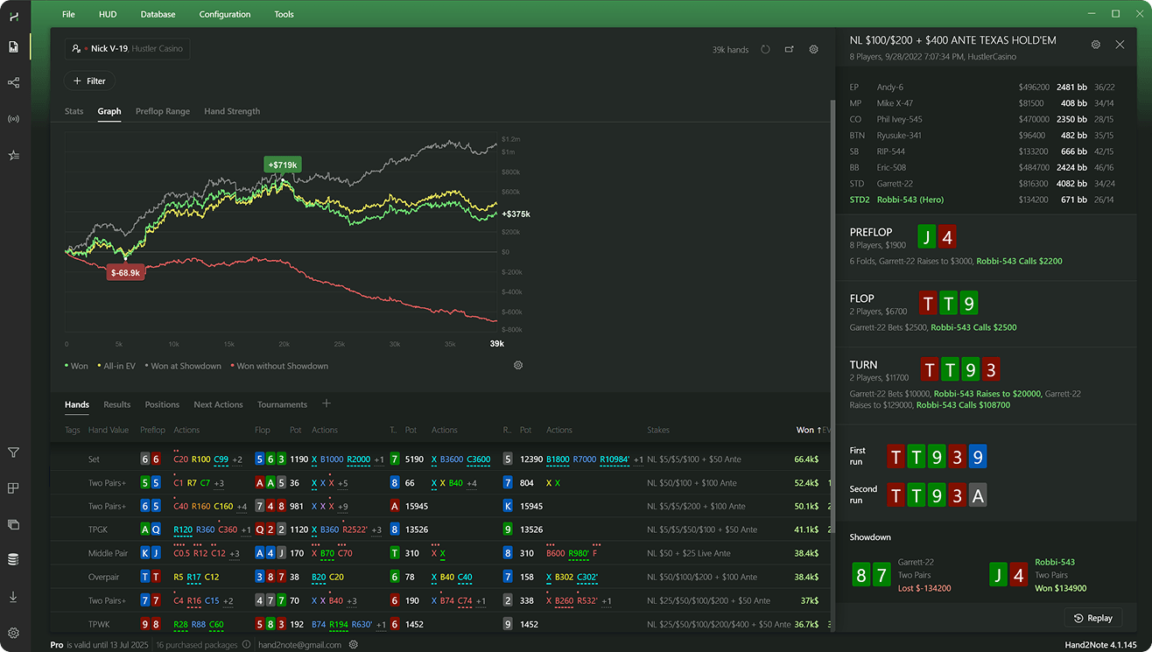Open the filter funnel sidebar icon
Screen dimensions: 1152x652
(13, 452)
